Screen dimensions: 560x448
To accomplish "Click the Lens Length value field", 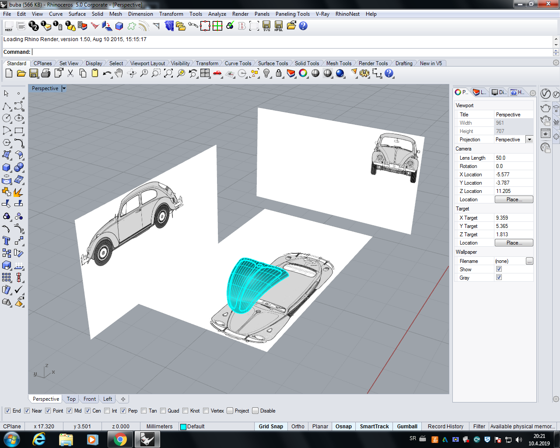I will pyautogui.click(x=514, y=158).
